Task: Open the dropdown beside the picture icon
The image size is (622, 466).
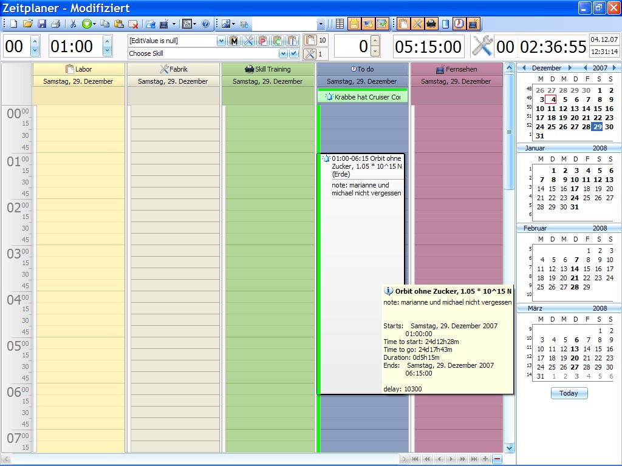Action: tap(233, 24)
